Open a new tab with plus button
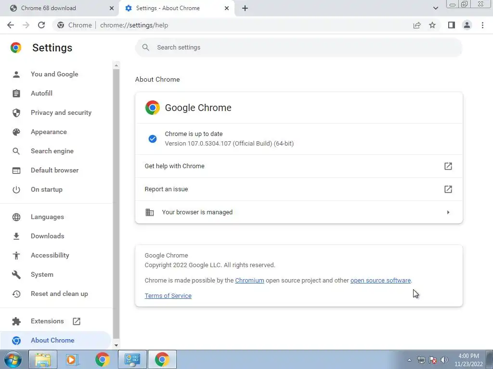This screenshot has width=493, height=369. tap(245, 8)
